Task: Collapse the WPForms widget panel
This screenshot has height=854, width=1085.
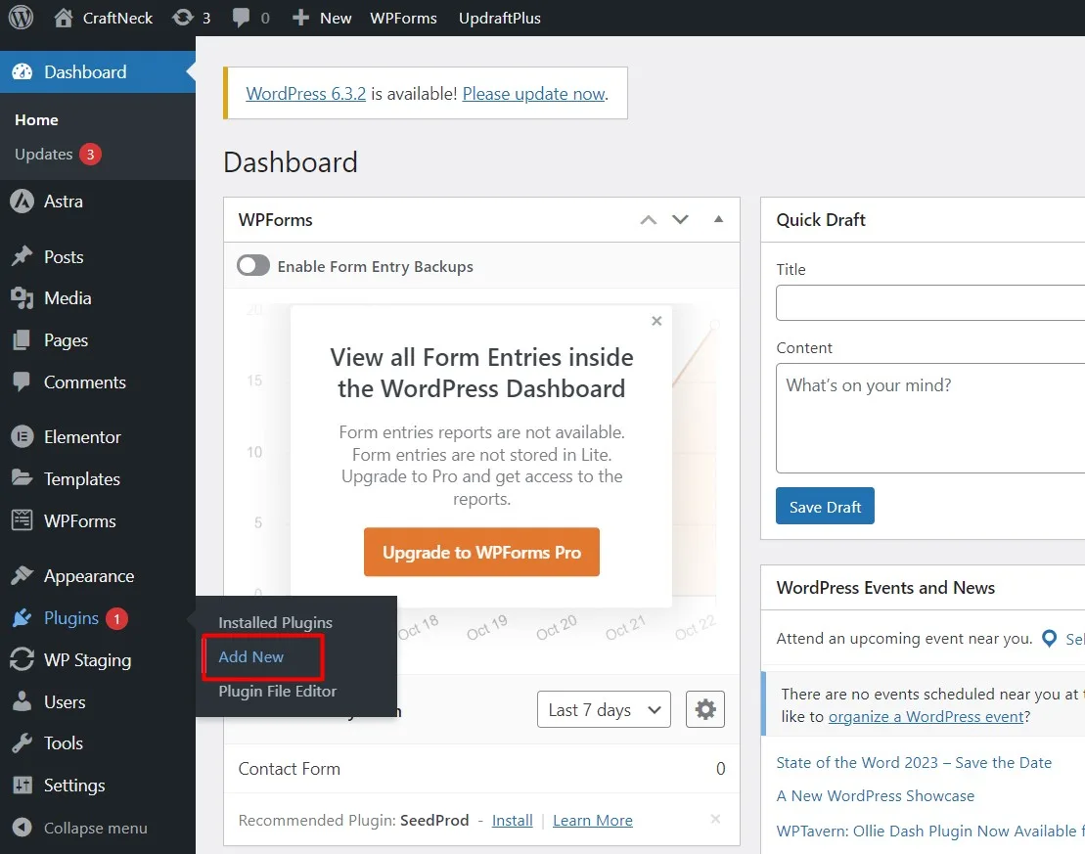Action: (x=718, y=219)
